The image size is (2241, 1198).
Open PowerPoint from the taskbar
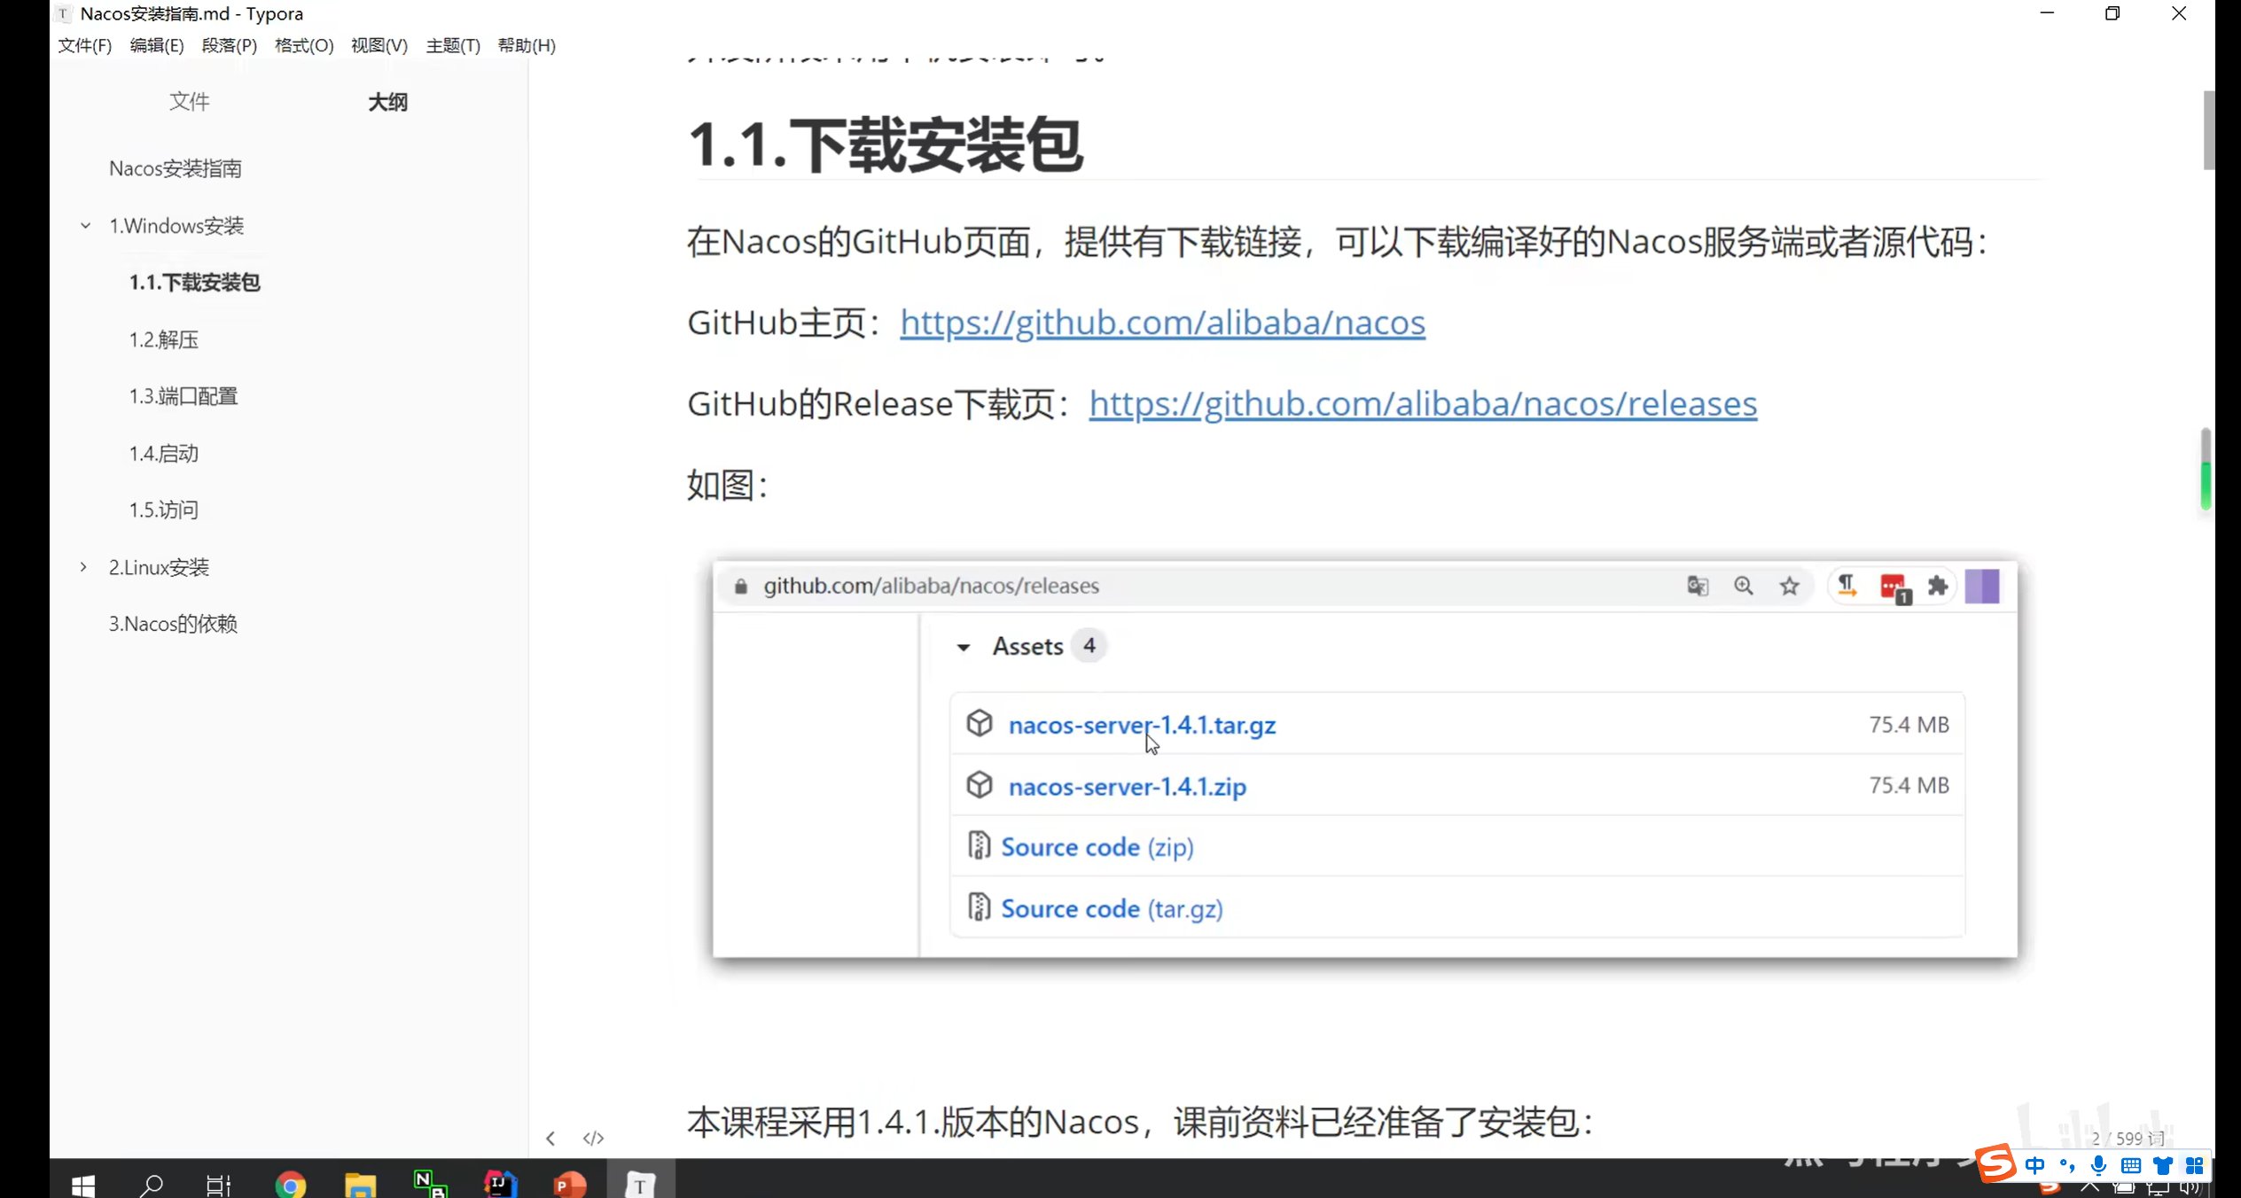[569, 1184]
